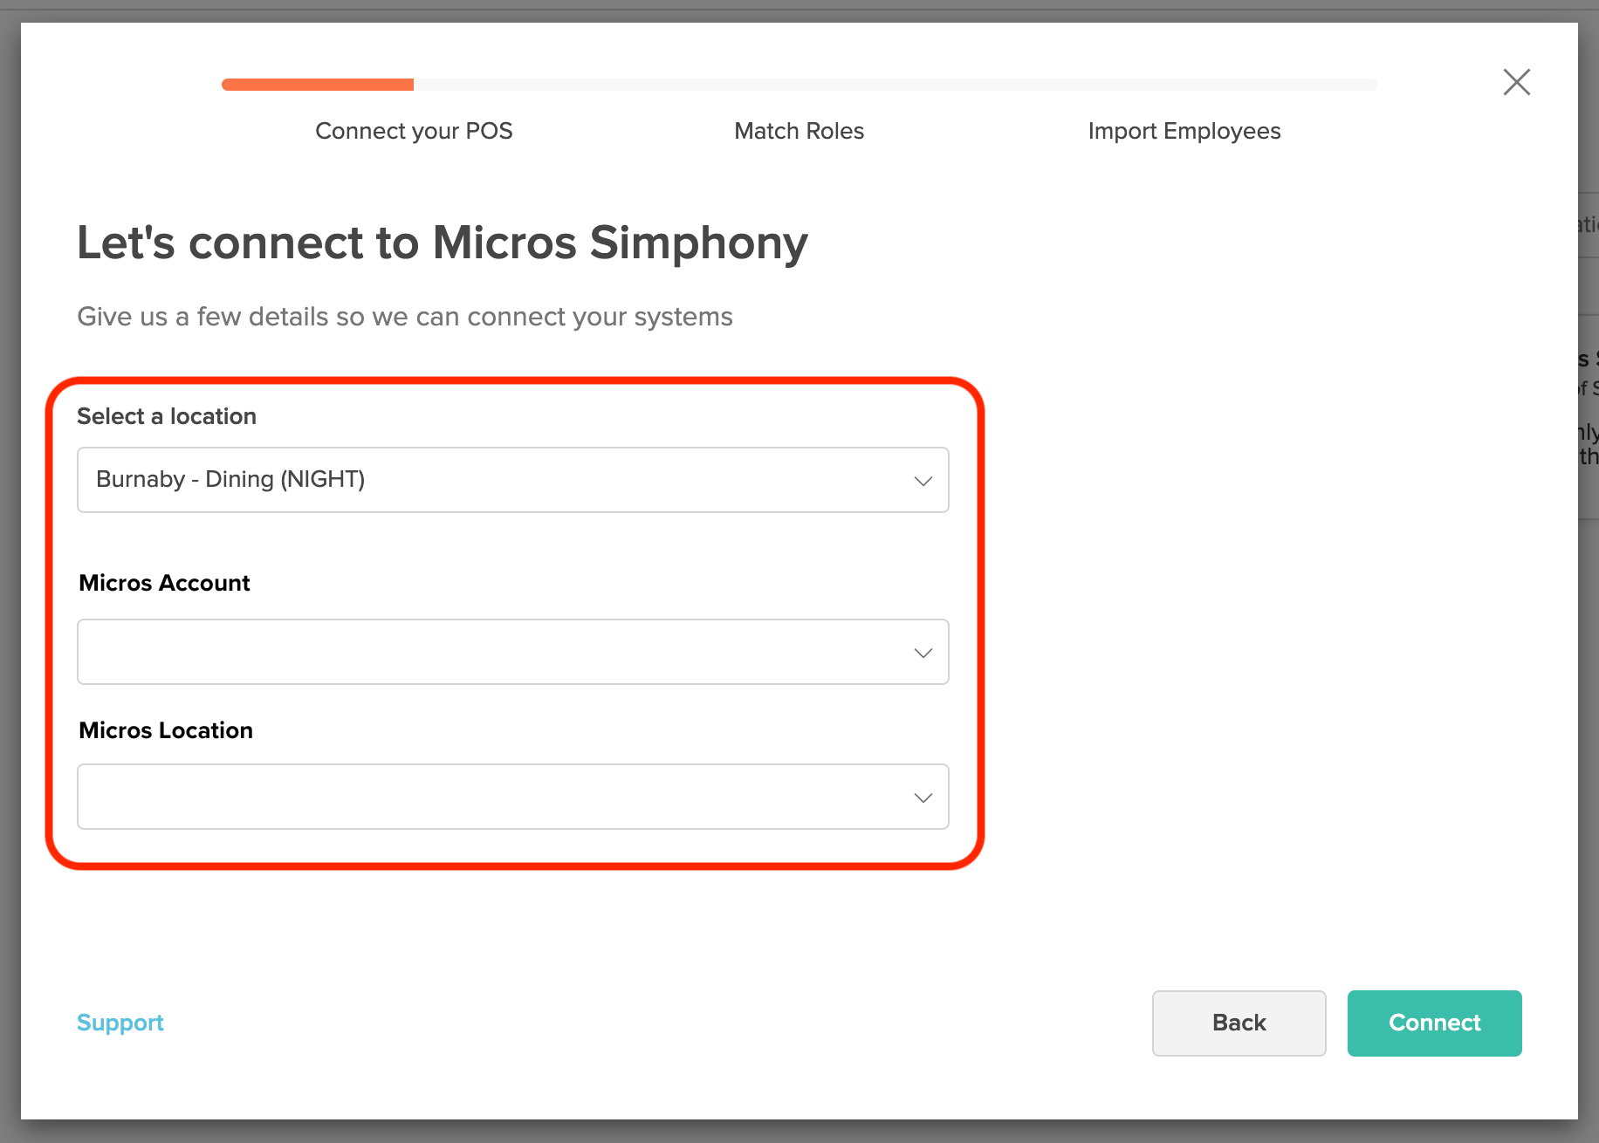Click the orange filled progress bar segment
The width and height of the screenshot is (1599, 1143).
(318, 85)
